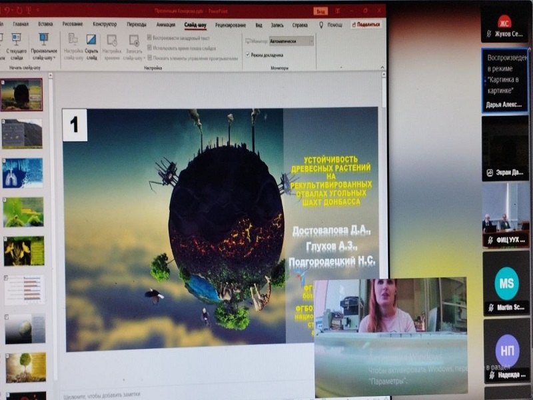Open ribbon display options in the title bar
Screen dimensions: 533x400
[338, 11]
